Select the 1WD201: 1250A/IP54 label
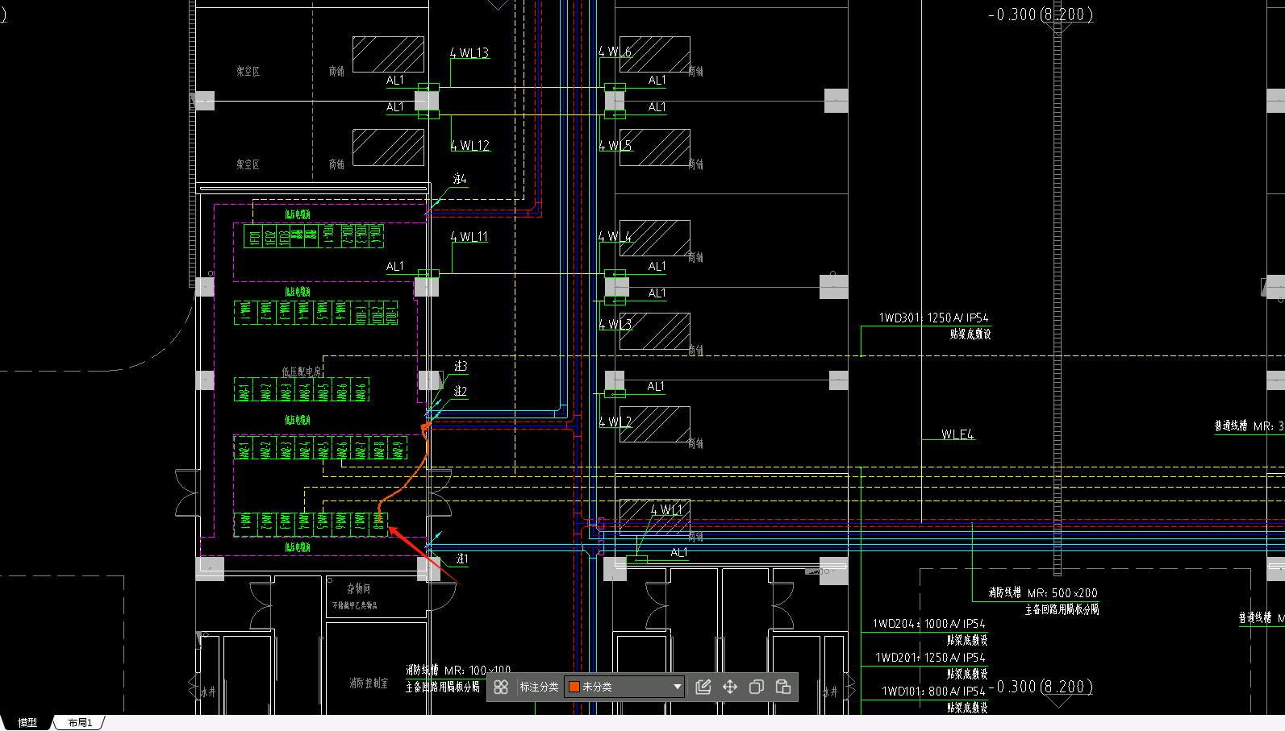The width and height of the screenshot is (1285, 731). pyautogui.click(x=930, y=658)
